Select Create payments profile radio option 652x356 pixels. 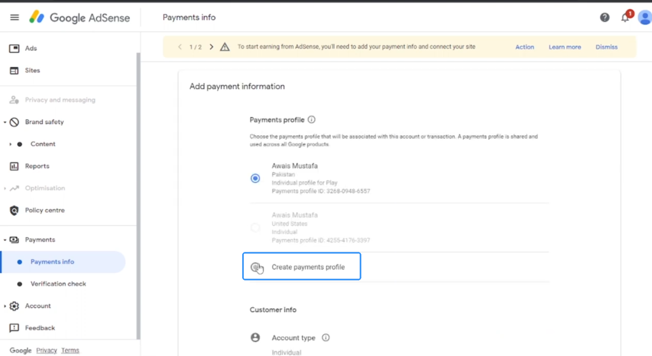pyautogui.click(x=256, y=267)
